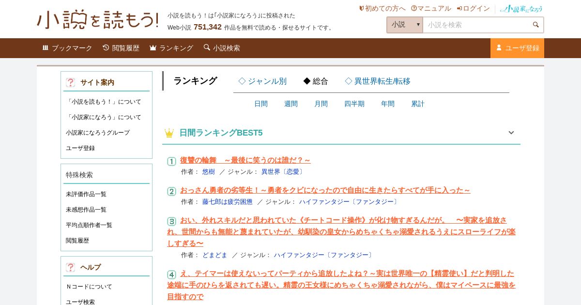Open ブックマーク in the navigation bar
The width and height of the screenshot is (581, 305).
(67, 48)
